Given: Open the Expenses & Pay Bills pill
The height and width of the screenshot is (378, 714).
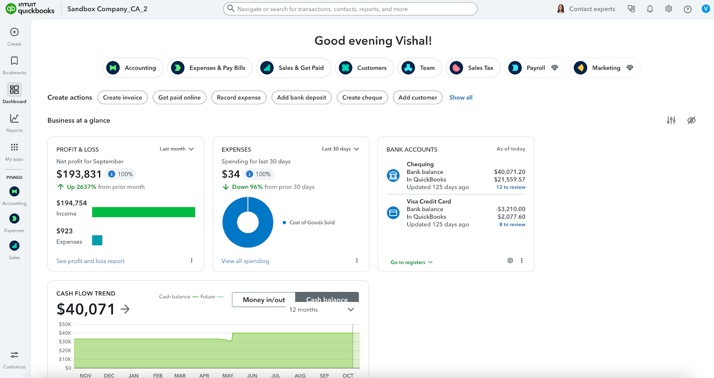Looking at the screenshot, I should pos(210,68).
